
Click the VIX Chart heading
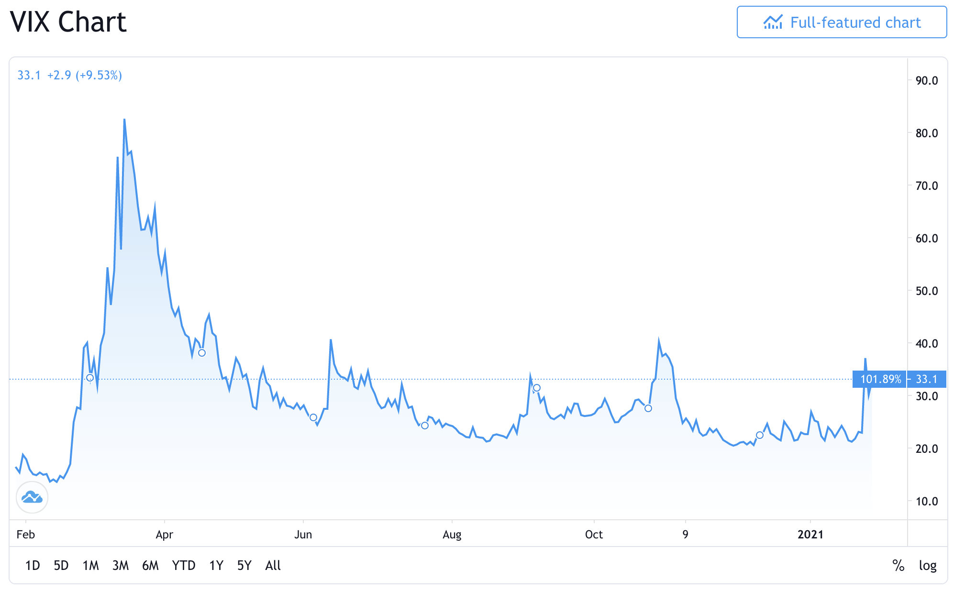pos(68,22)
